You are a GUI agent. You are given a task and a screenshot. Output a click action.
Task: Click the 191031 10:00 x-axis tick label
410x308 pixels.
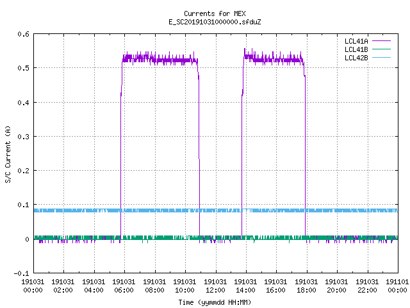pyautogui.click(x=184, y=286)
